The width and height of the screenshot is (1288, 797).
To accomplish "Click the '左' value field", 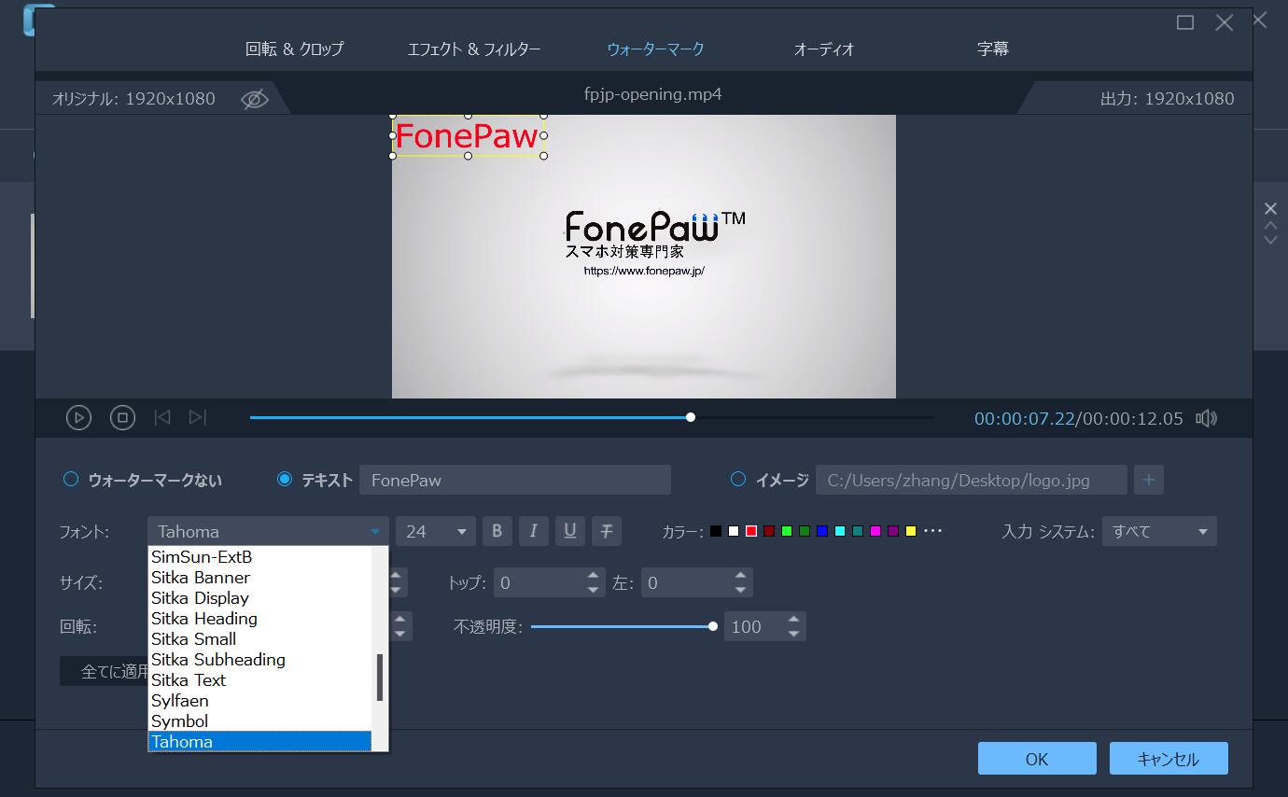I will [x=696, y=583].
